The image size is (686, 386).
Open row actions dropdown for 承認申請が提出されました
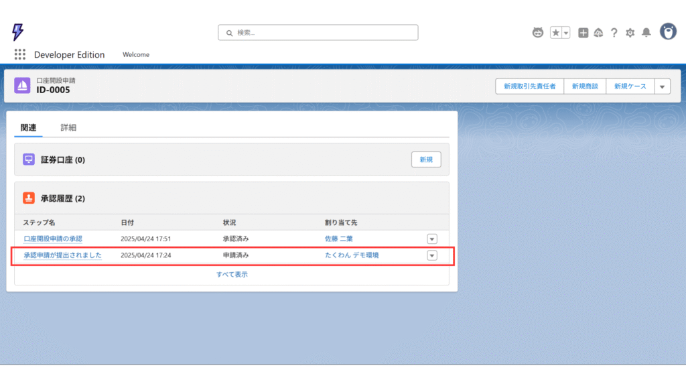[432, 255]
